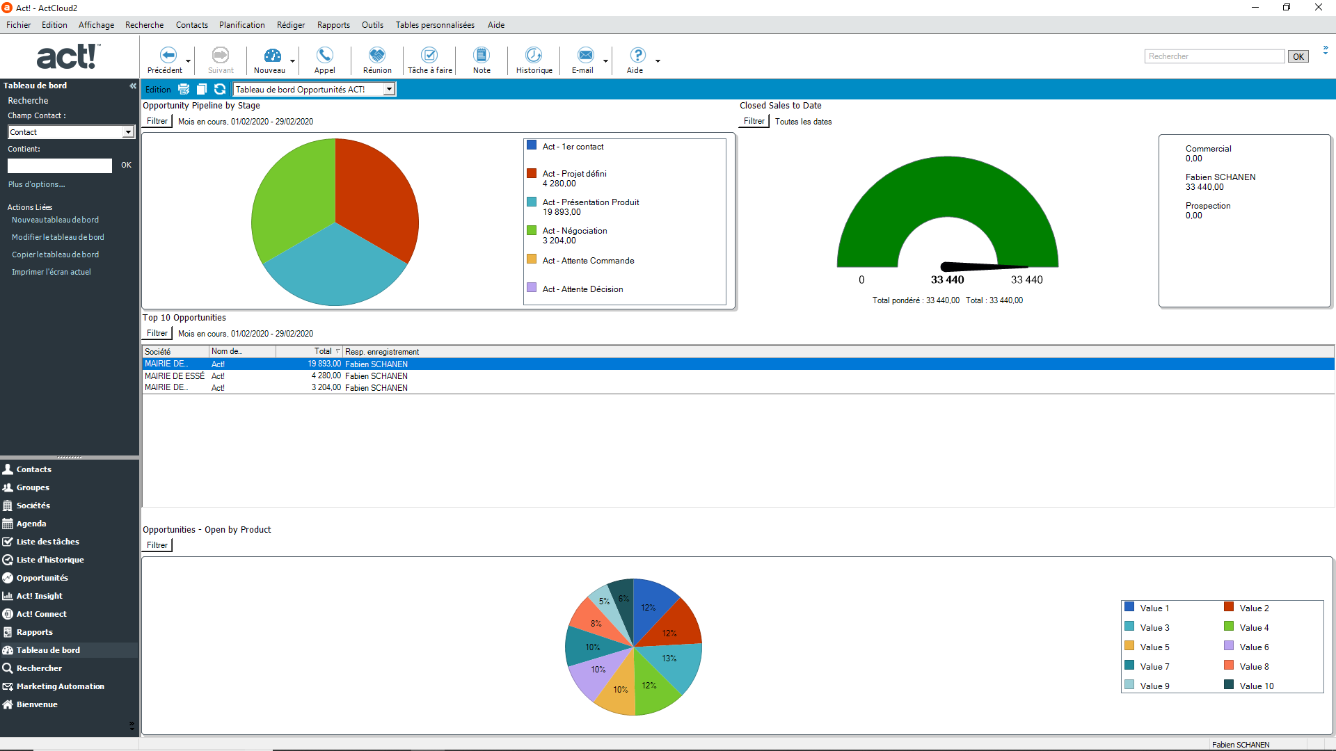Click Copier le tableau de bord link
This screenshot has width=1336, height=751.
coord(55,255)
